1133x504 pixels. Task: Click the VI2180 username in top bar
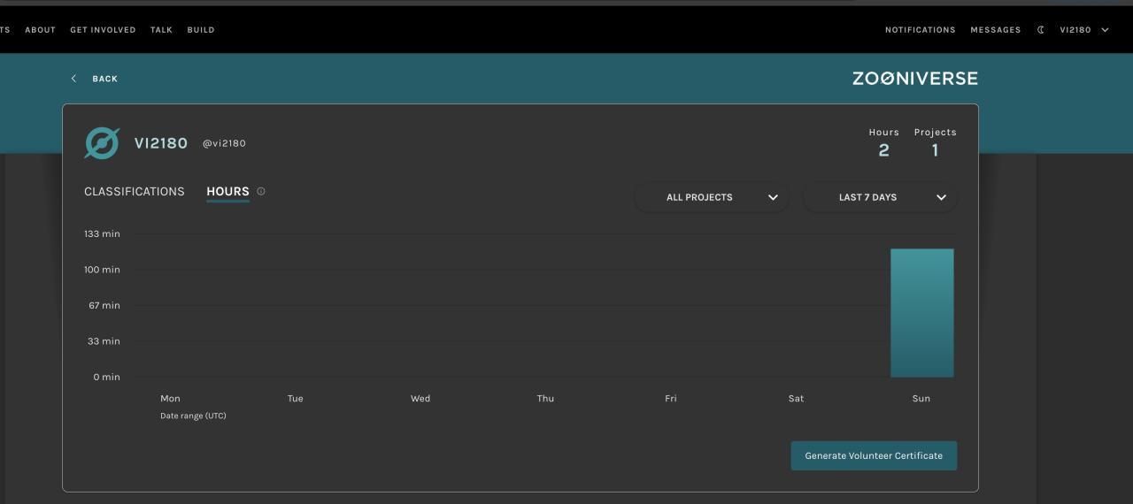[x=1075, y=30]
